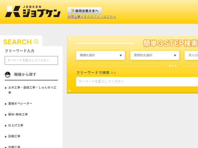Screen dimensions: 198x148
Task: Select the 躯体･解体工事 category
Action: [18, 114]
